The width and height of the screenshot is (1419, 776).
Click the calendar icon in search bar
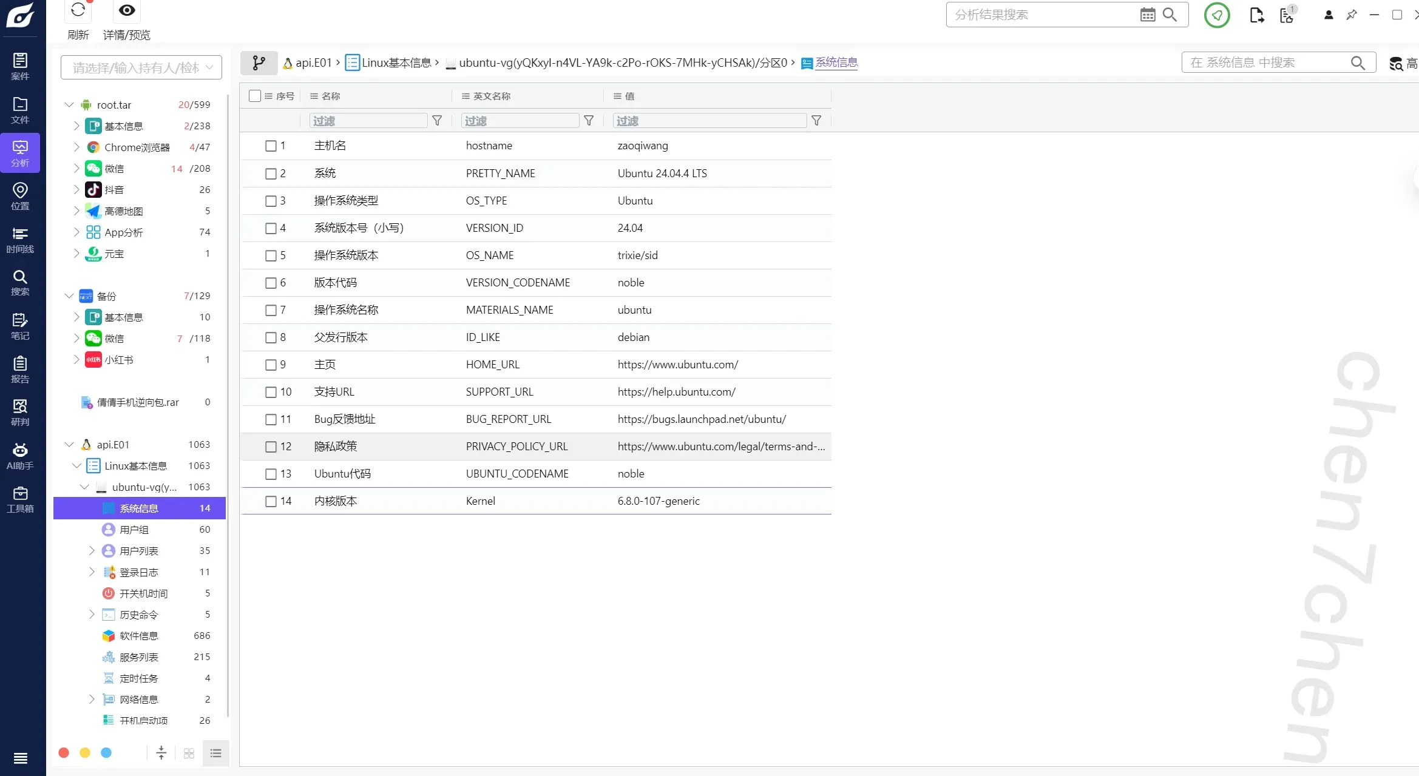click(1147, 15)
